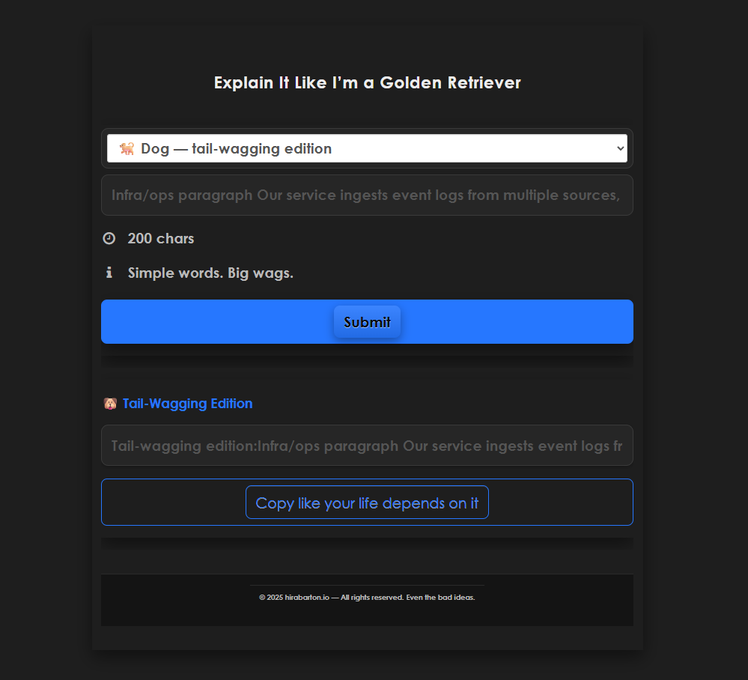This screenshot has width=748, height=680.
Task: Click the Submit button
Action: pos(367,322)
